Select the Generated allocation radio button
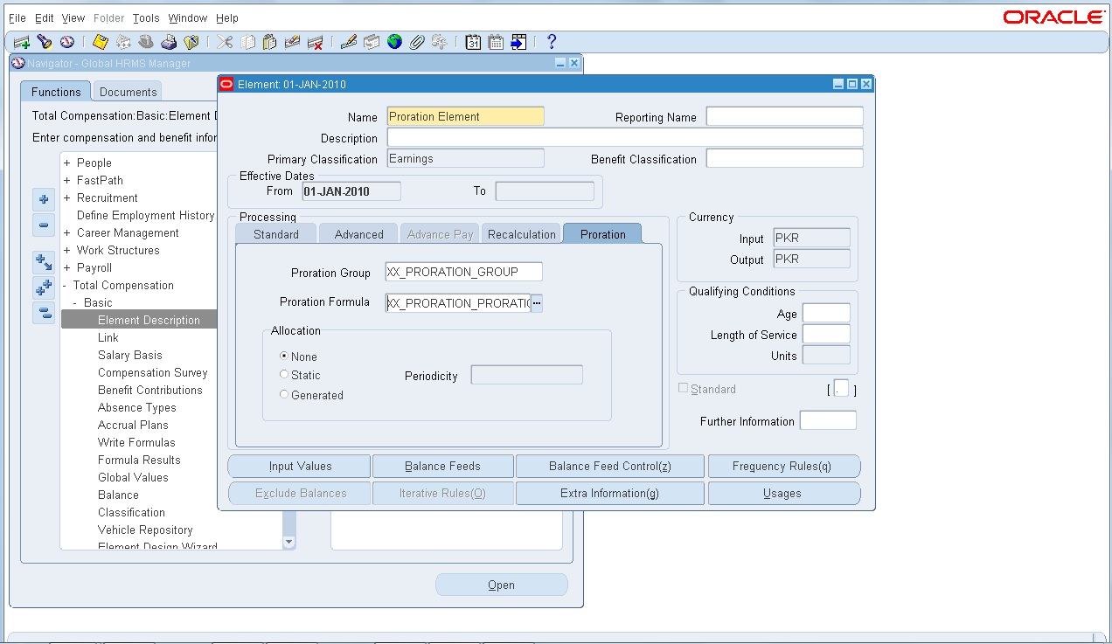This screenshot has width=1112, height=644. [x=283, y=394]
